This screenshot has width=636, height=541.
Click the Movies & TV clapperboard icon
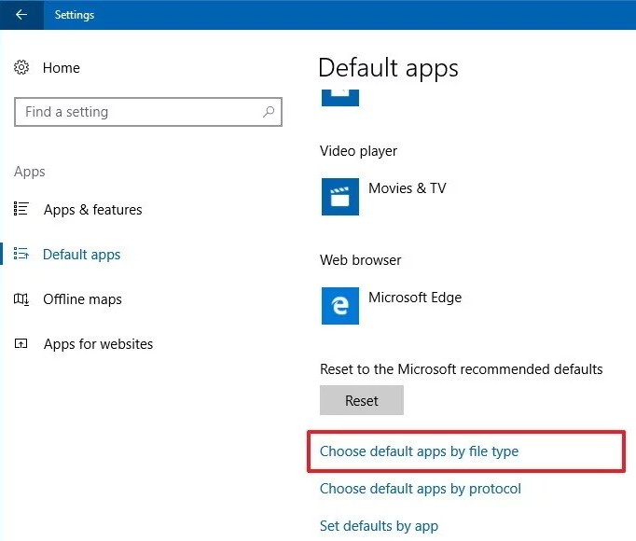[340, 197]
